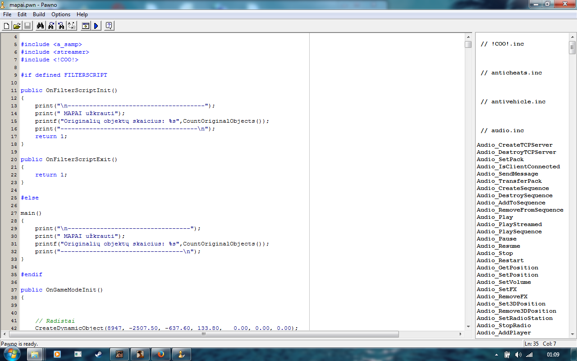Click the #include <streamer> code line
Viewport: 577px width, 361px height.
click(55, 52)
